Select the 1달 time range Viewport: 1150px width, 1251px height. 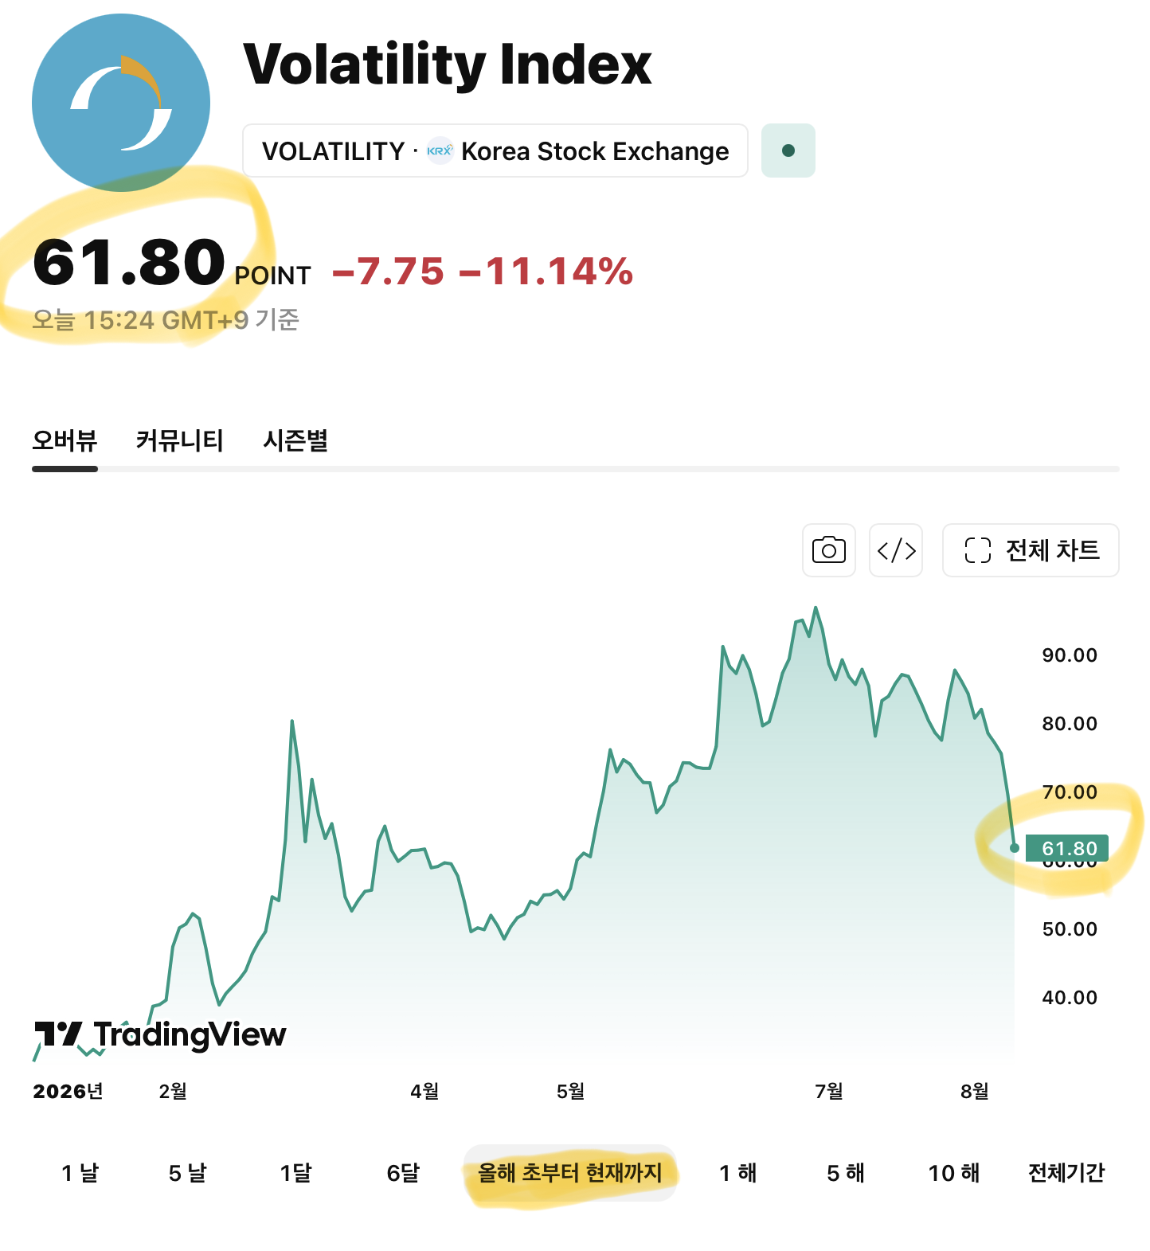pos(295,1173)
